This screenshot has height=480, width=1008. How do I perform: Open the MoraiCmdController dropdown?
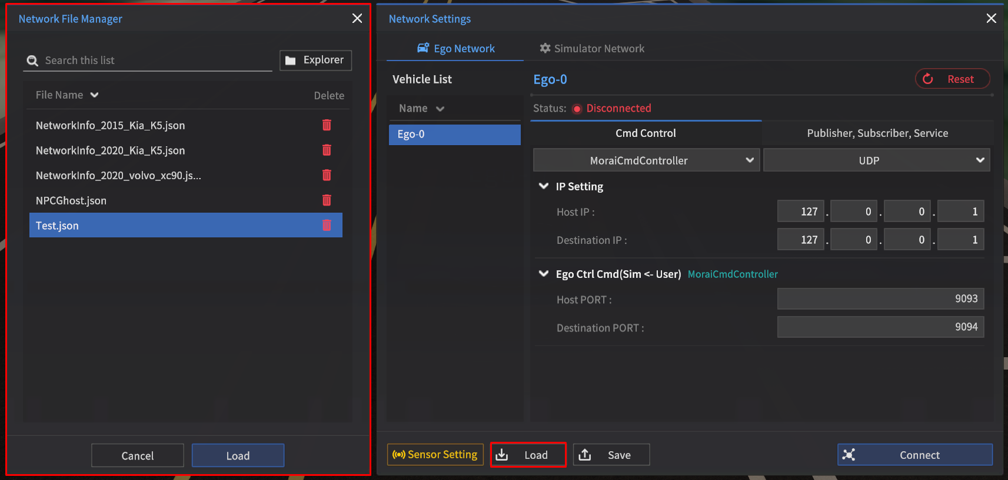(646, 160)
